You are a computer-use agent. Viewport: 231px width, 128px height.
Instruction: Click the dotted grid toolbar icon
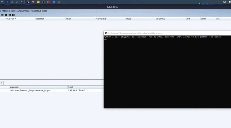(x=2, y=15)
